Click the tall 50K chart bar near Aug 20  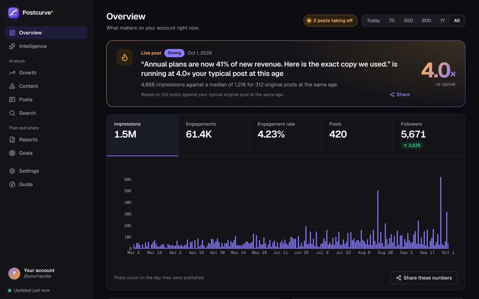378,220
